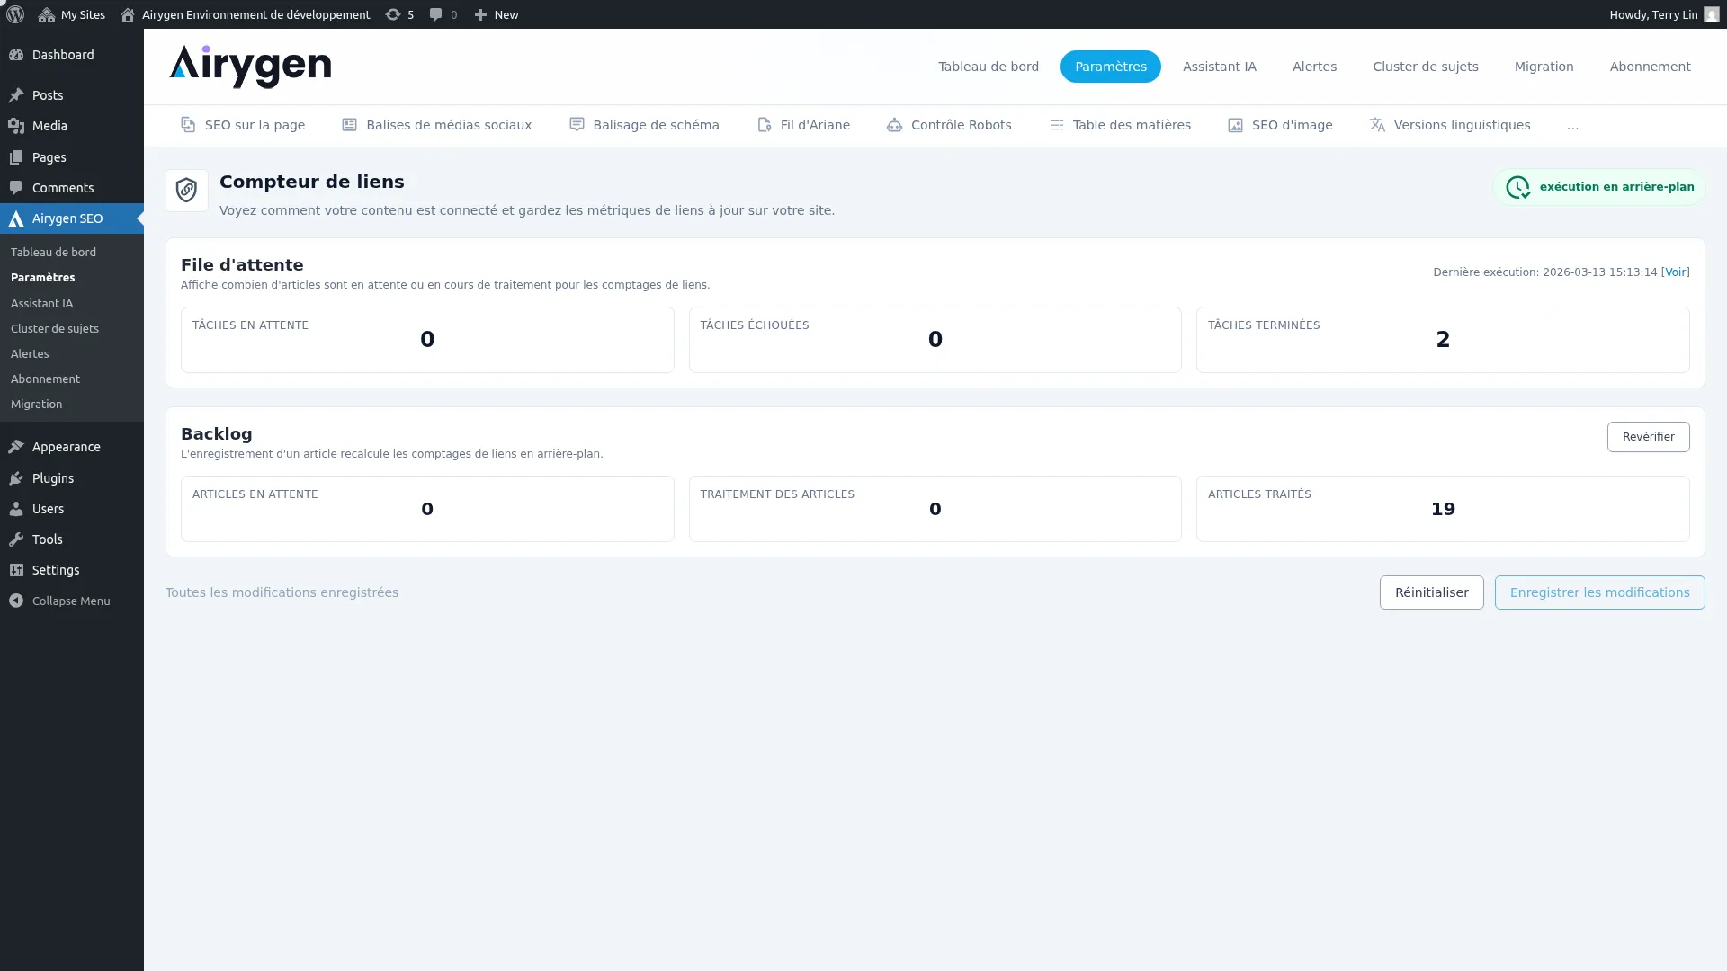Select the Paramètres pill tab
The height and width of the screenshot is (971, 1727).
tap(1111, 67)
